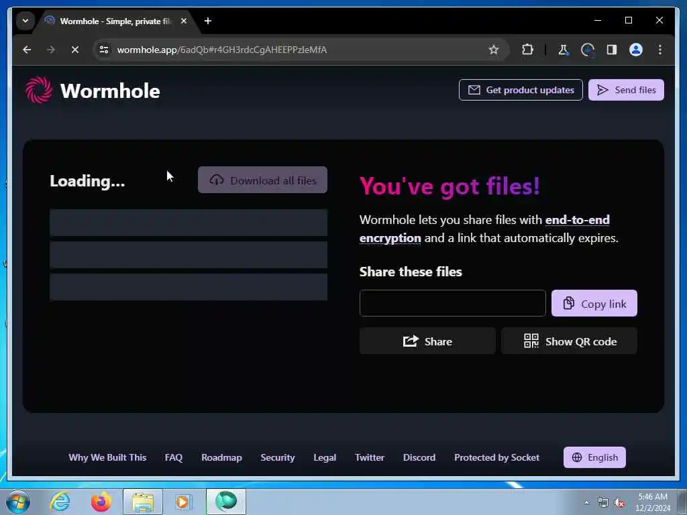Open the Extensions puzzle icon
This screenshot has width=687, height=515.
(x=527, y=50)
